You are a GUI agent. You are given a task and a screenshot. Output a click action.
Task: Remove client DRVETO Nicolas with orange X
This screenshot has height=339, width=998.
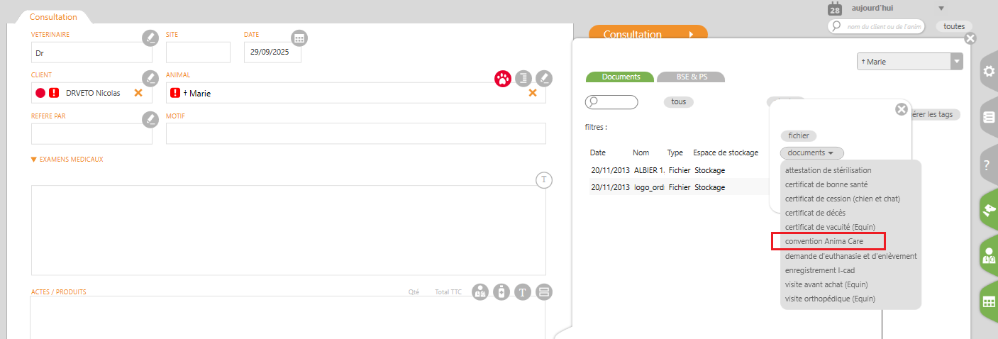pos(138,93)
